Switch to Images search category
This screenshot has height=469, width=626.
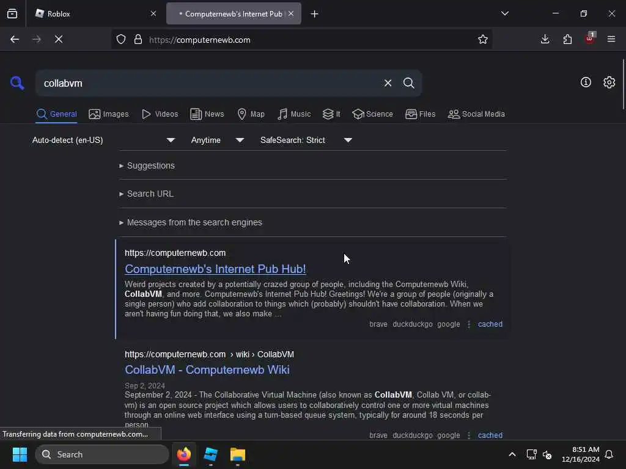tap(109, 114)
